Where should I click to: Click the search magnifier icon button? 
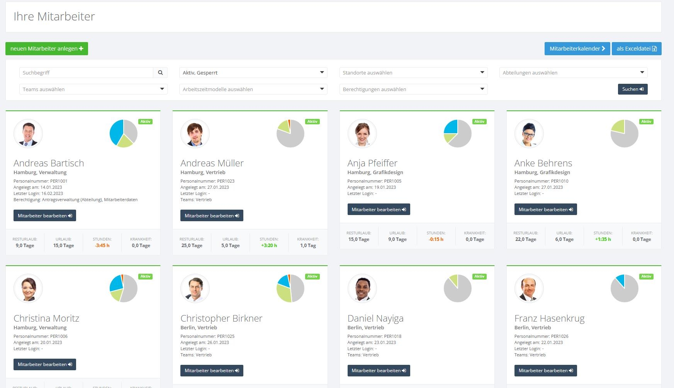[x=160, y=73]
